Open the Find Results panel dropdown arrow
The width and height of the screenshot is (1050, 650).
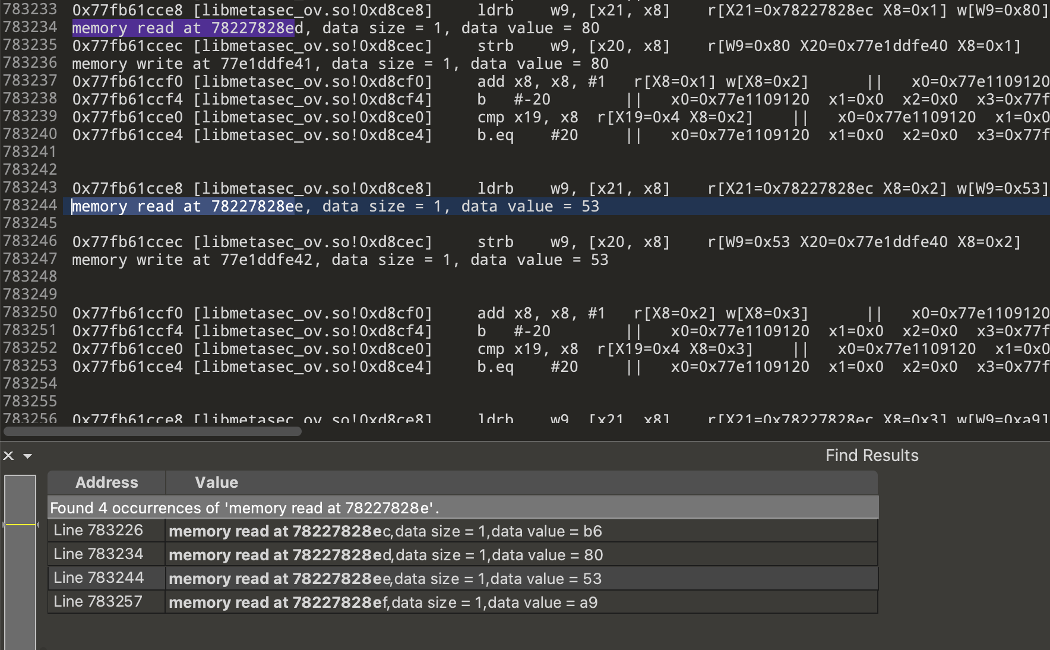point(27,456)
